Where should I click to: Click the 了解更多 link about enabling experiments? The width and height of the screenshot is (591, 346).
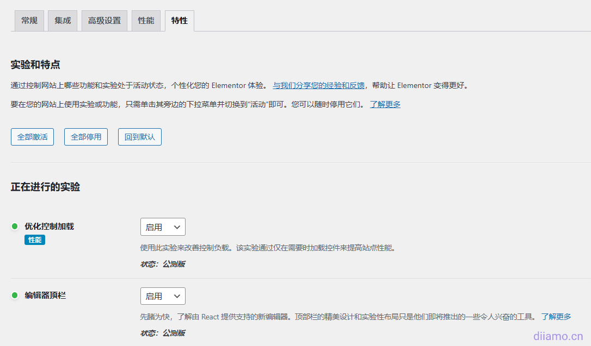coord(385,104)
